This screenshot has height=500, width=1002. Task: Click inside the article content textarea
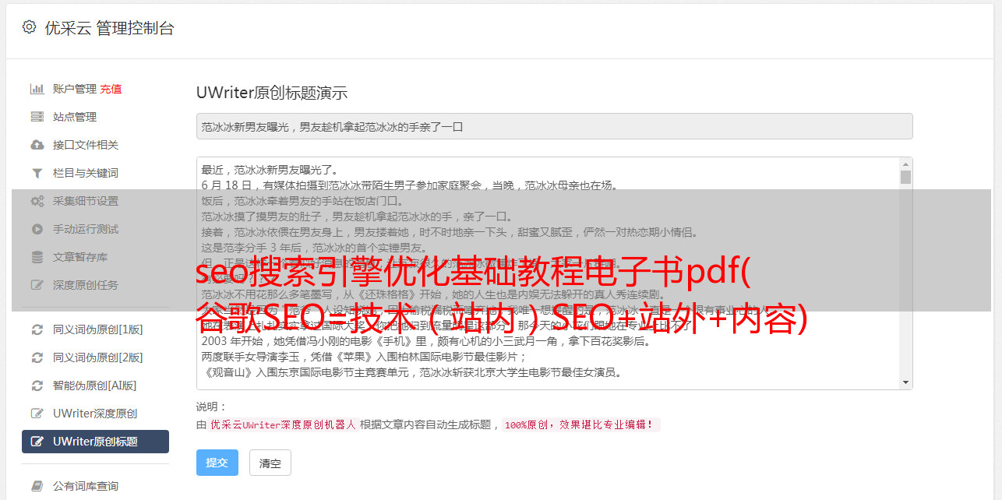549,273
